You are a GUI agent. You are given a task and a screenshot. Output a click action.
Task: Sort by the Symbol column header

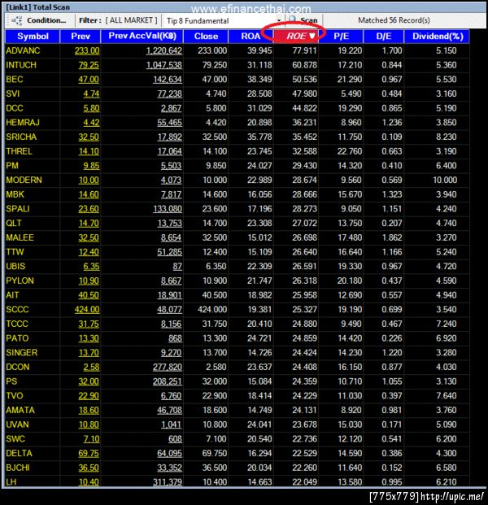pyautogui.click(x=33, y=36)
